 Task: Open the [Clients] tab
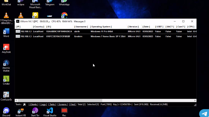tap(33, 104)
